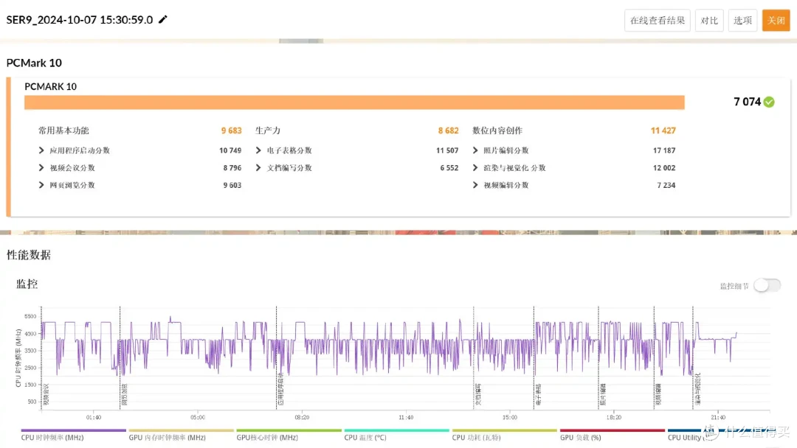Click the 生产力 score 8 682

(449, 130)
